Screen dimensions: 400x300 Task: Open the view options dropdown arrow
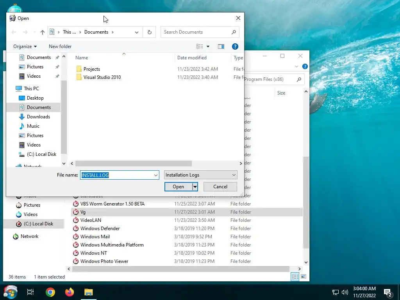click(x=208, y=46)
